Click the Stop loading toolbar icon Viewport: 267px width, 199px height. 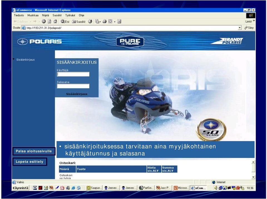(44, 21)
